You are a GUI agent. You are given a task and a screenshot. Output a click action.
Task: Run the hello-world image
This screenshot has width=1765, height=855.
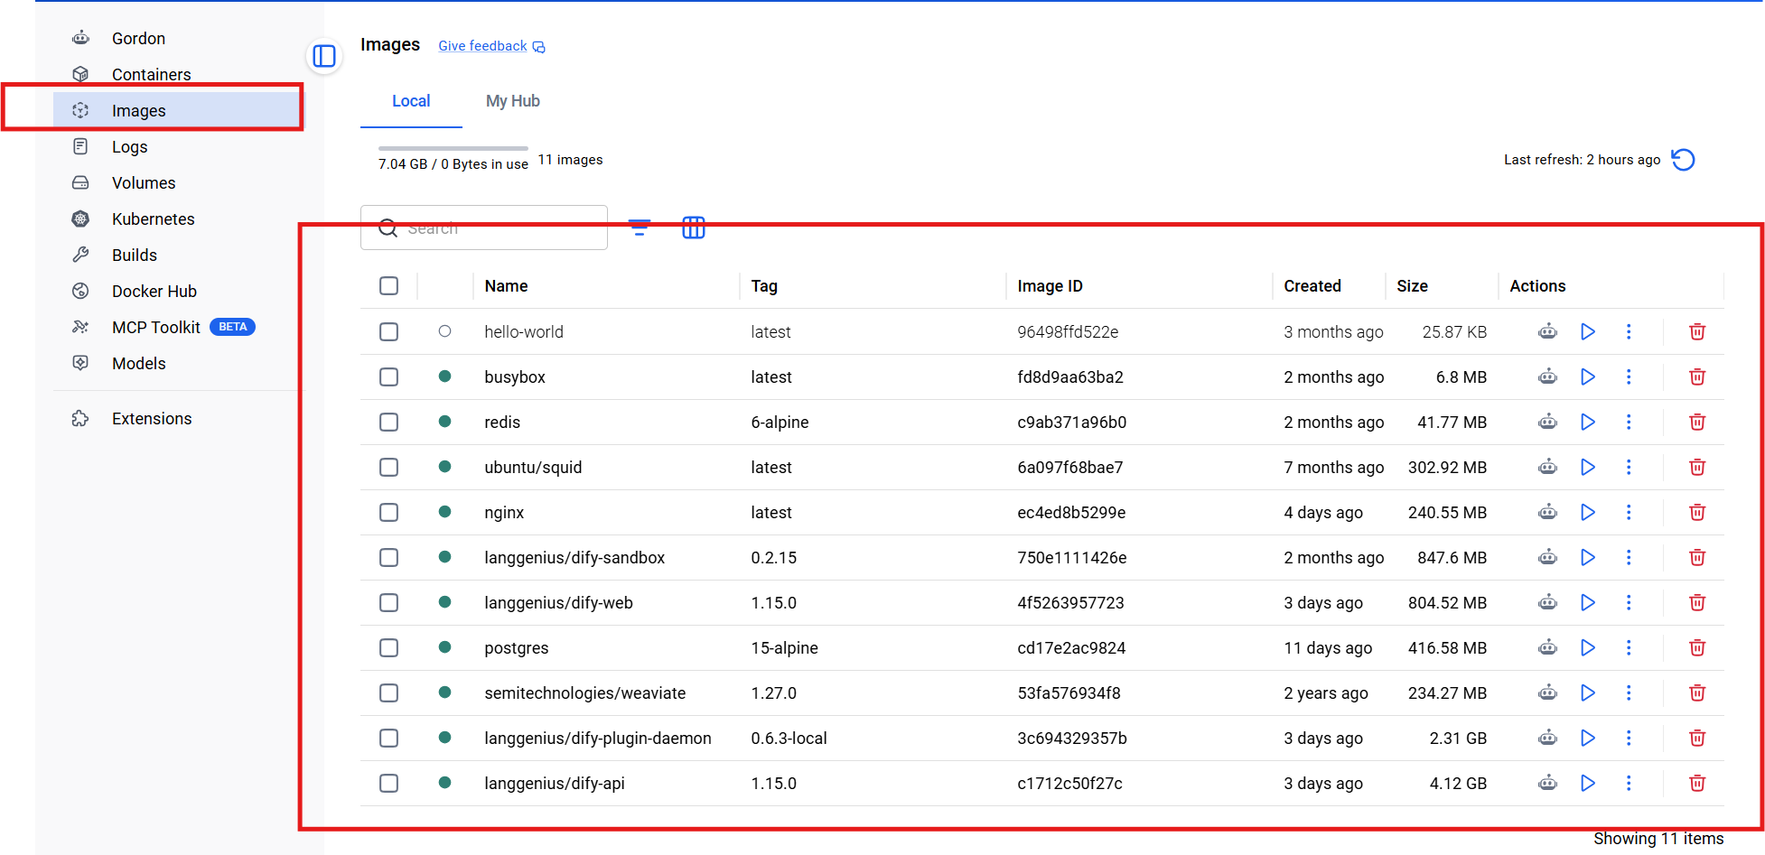tap(1587, 331)
